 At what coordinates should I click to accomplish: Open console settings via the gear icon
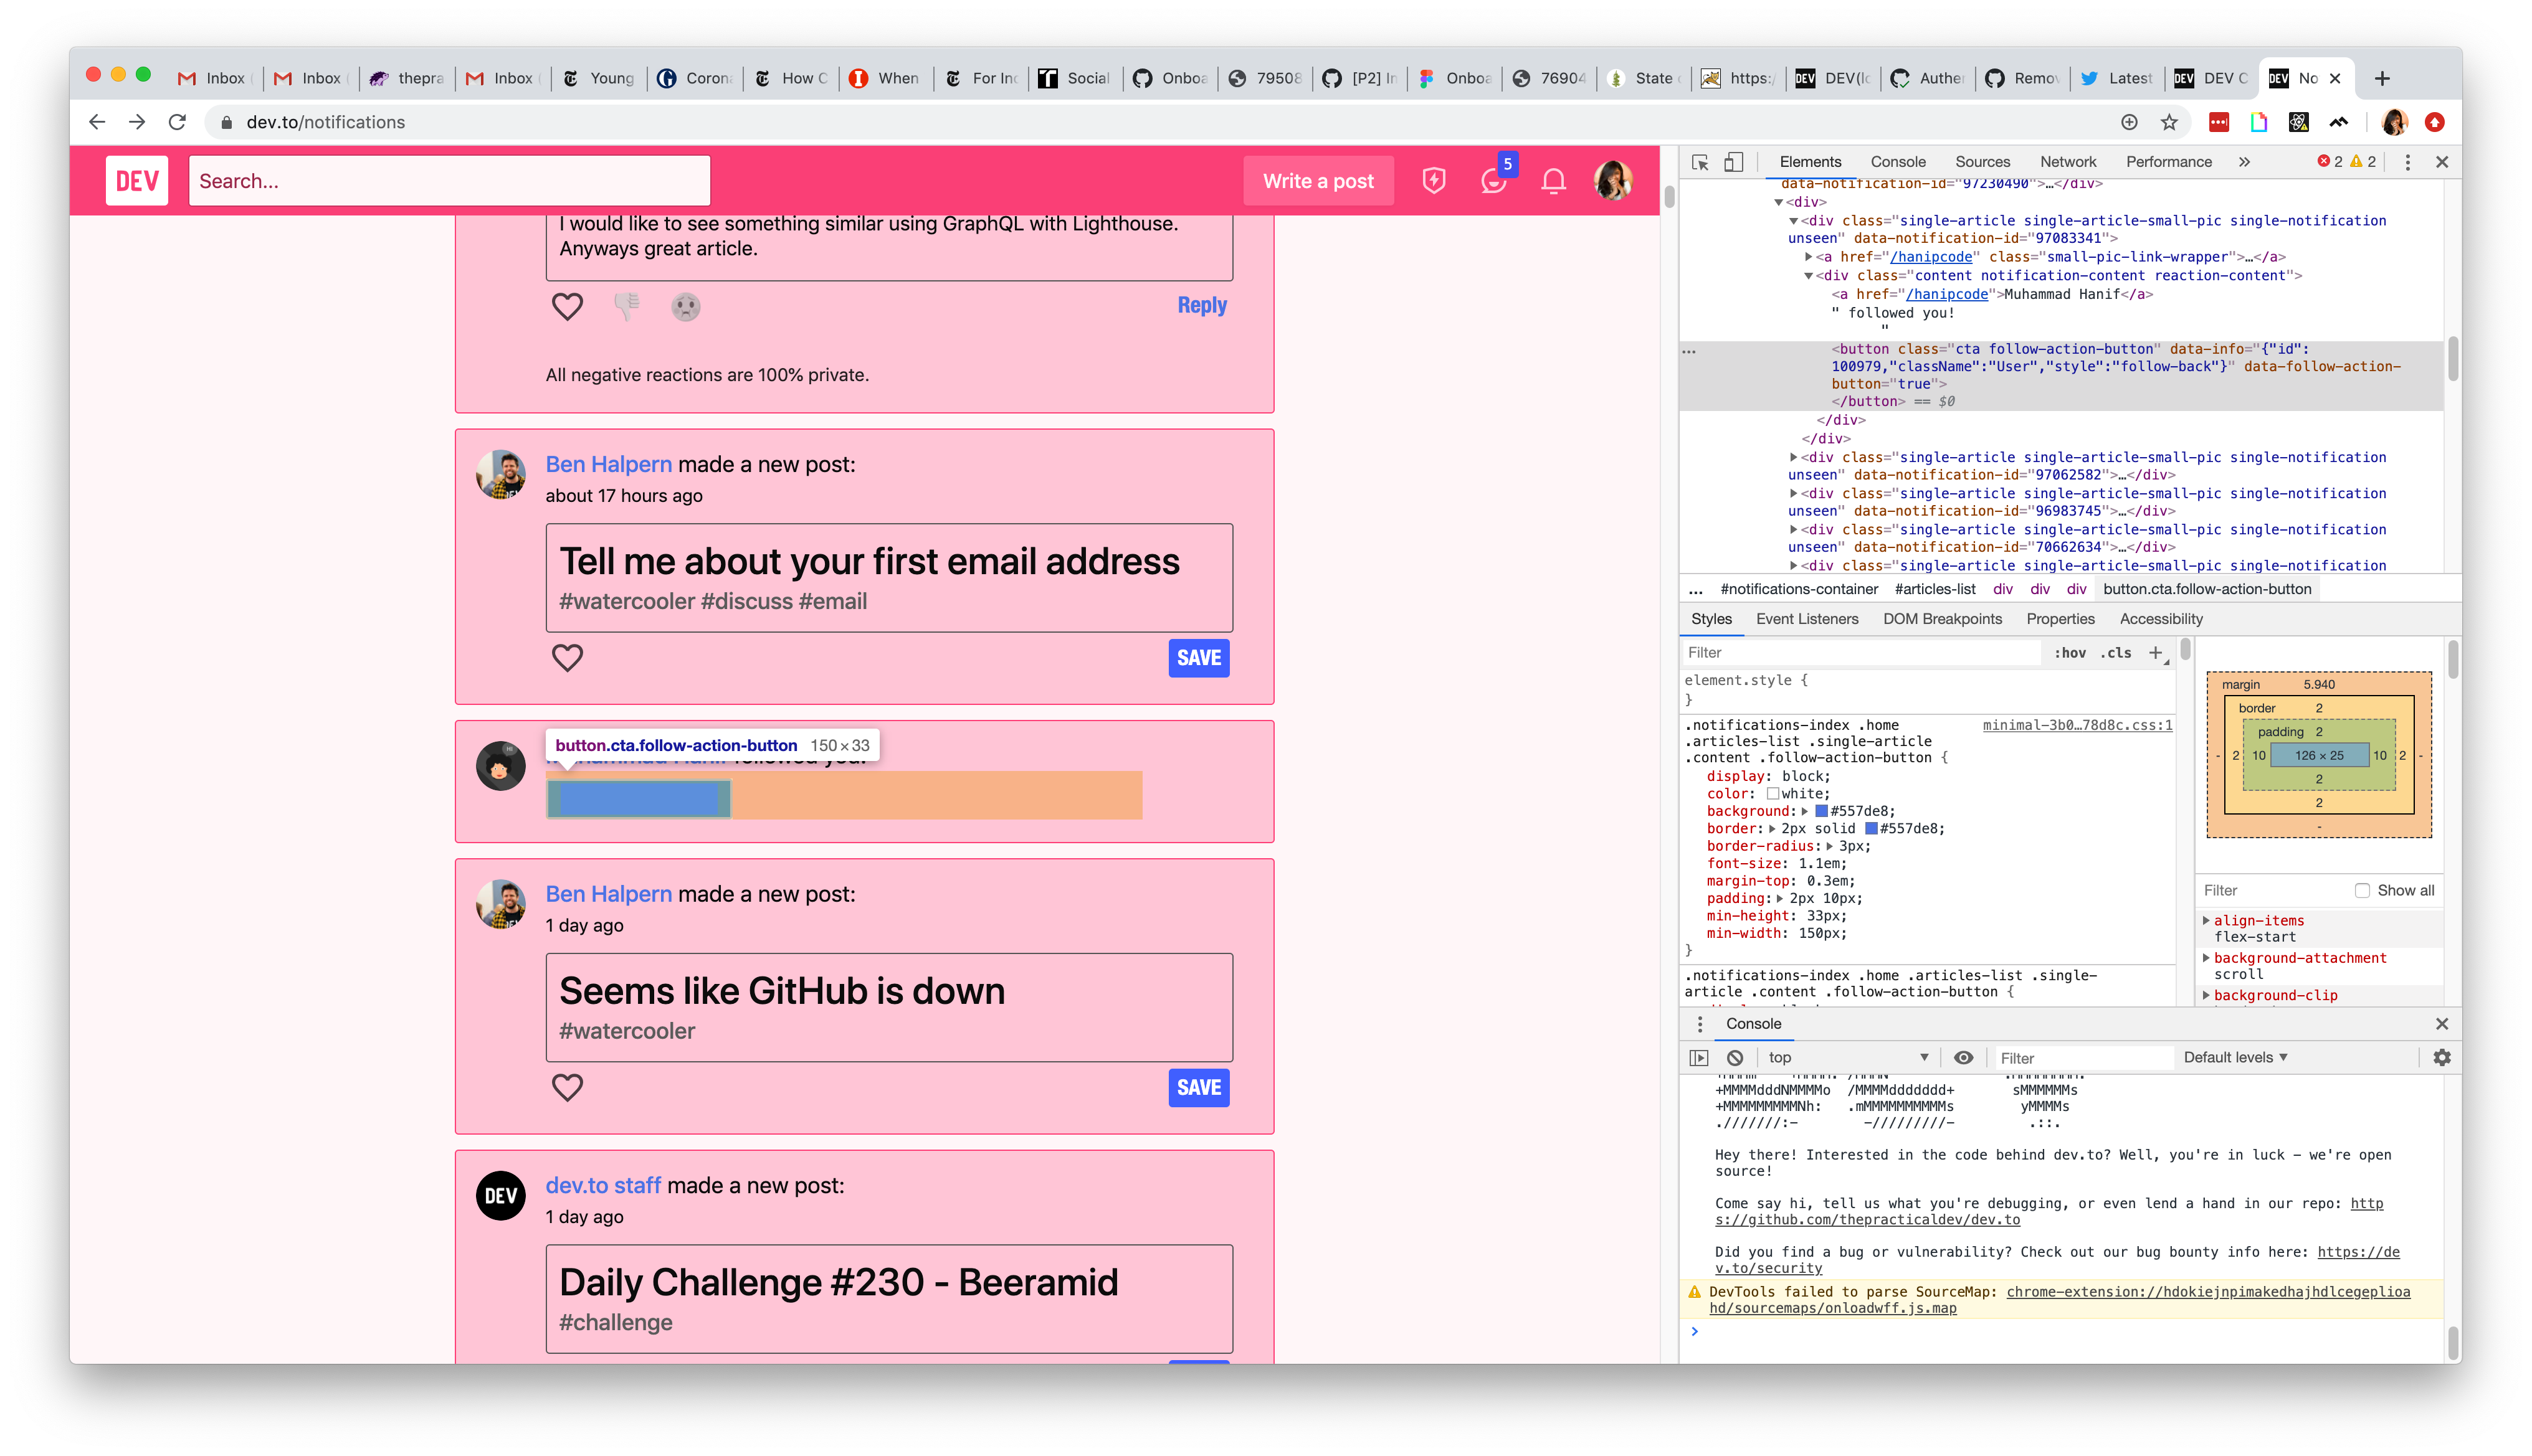[x=2443, y=1057]
